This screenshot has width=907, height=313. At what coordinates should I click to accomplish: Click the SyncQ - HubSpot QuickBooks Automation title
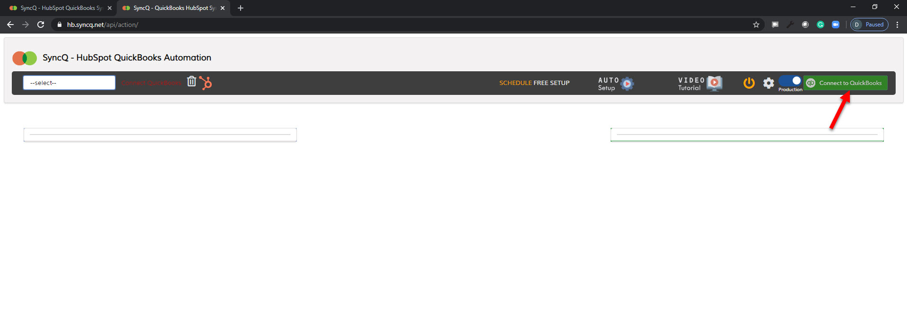(127, 58)
